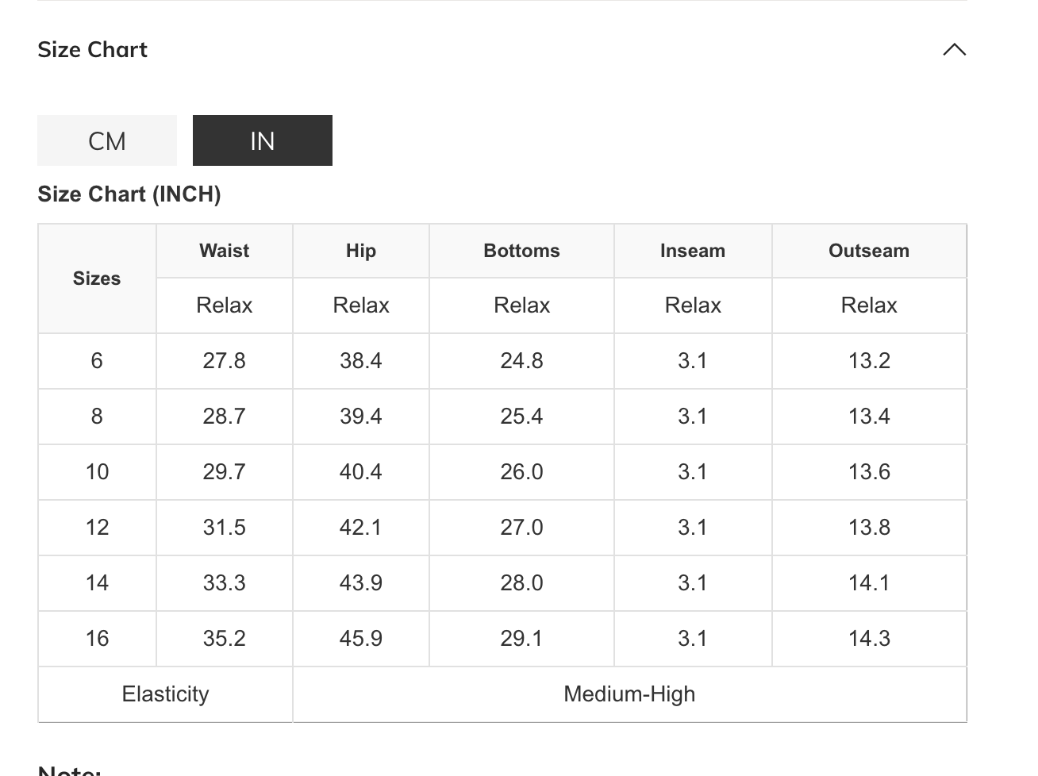Collapse the Size Chart chevron arrow

(x=954, y=50)
